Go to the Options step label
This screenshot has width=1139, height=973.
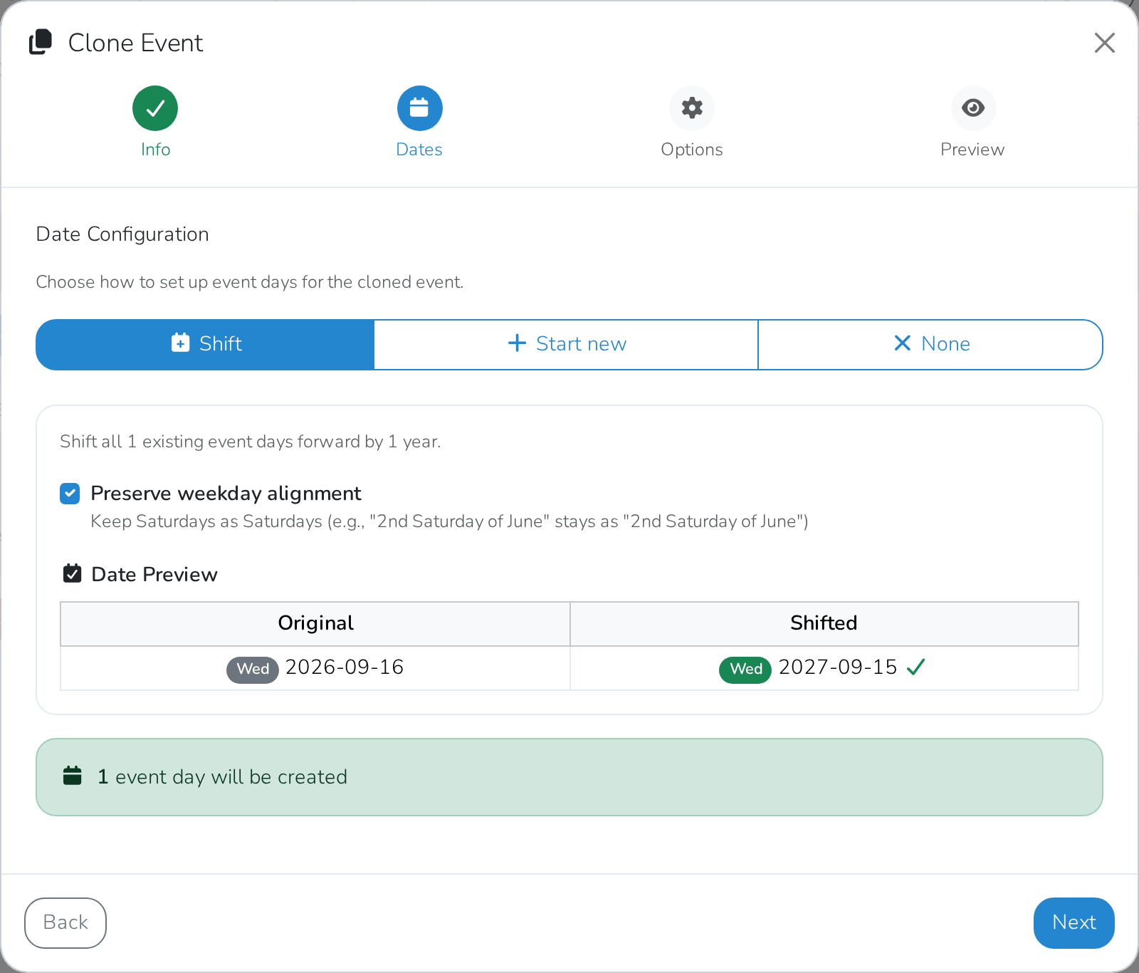pos(692,150)
